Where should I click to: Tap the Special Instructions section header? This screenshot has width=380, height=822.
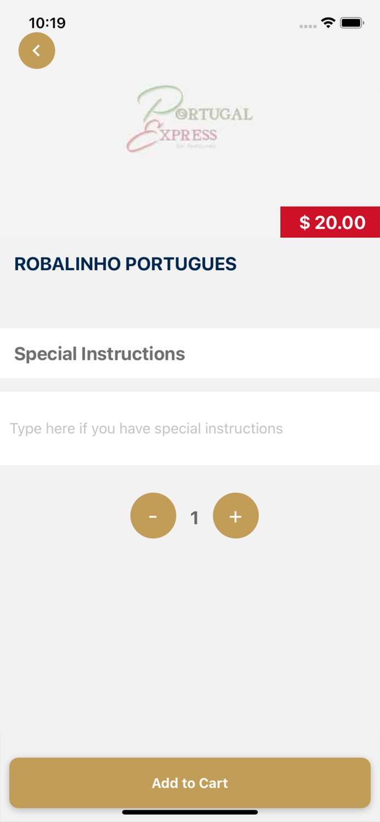[x=99, y=353]
